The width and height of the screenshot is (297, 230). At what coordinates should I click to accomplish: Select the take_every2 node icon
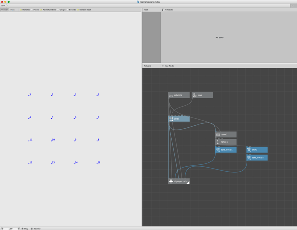coord(249,157)
